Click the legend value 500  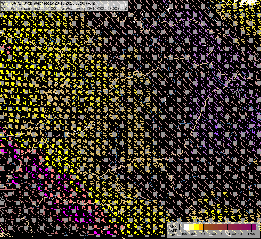[x=203, y=234]
